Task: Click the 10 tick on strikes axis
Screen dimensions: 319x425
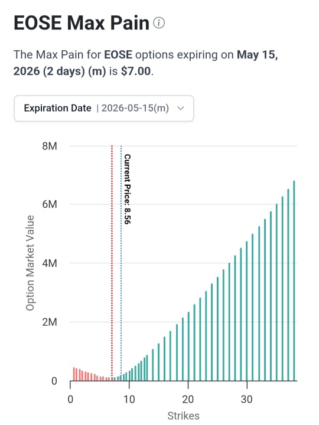Action: pos(129,399)
